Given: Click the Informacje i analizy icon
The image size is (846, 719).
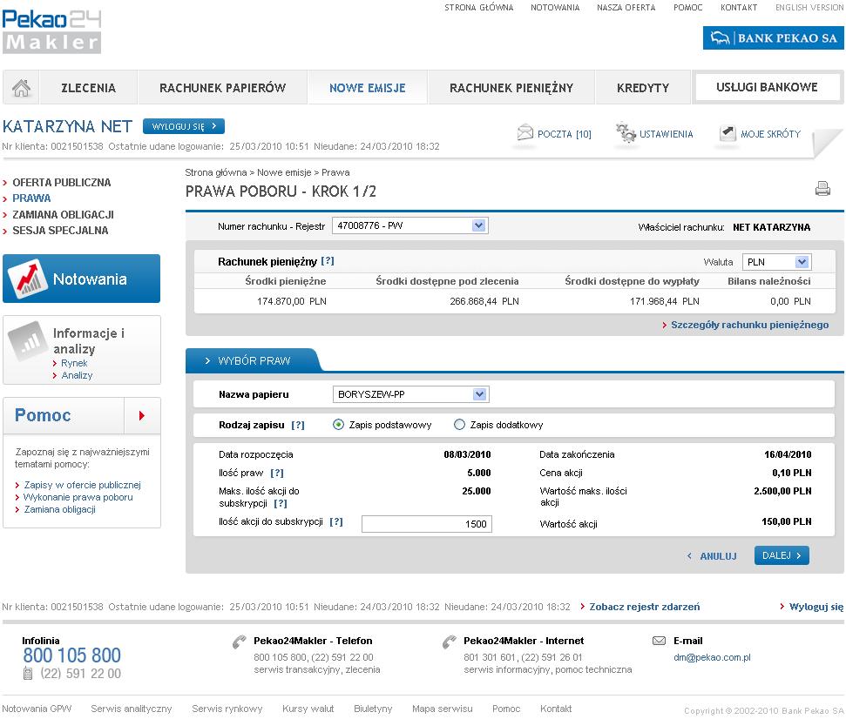Looking at the screenshot, I should (x=28, y=340).
